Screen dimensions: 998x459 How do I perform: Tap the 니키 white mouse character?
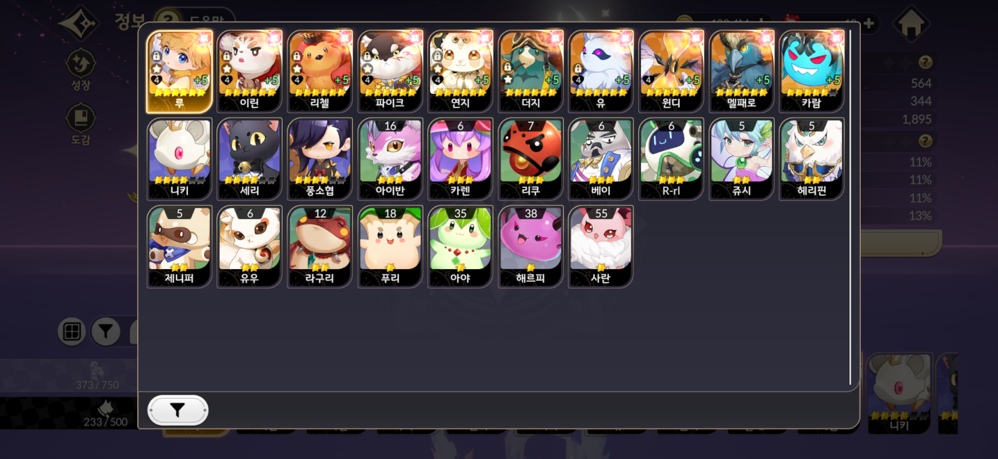pyautogui.click(x=180, y=159)
